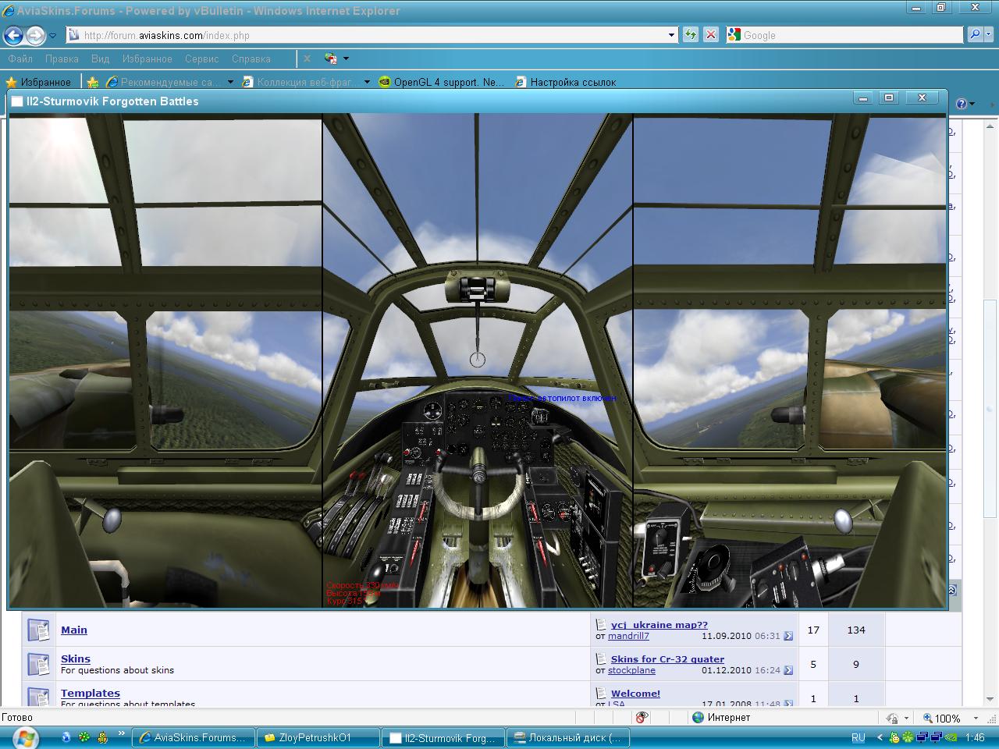Screen dimensions: 999x749
Task: Click the browser Forward arrow button
Action: coord(35,35)
